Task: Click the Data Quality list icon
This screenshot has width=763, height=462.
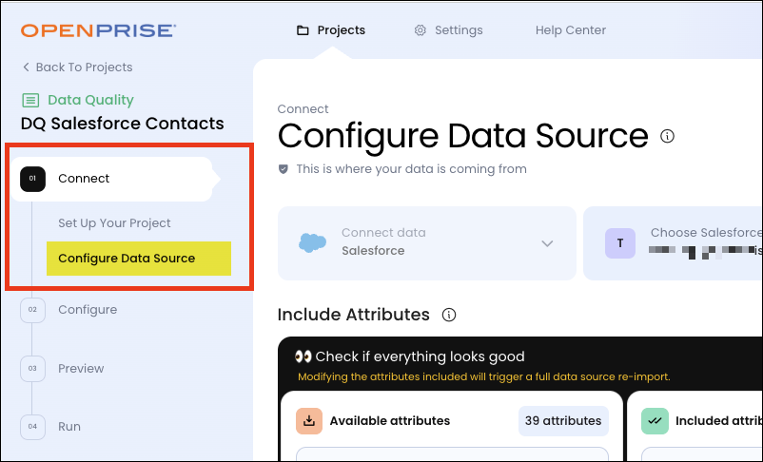Action: tap(30, 100)
